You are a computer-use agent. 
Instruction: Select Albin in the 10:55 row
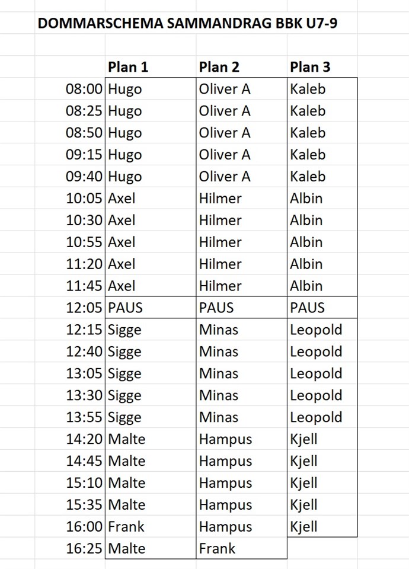coord(306,242)
